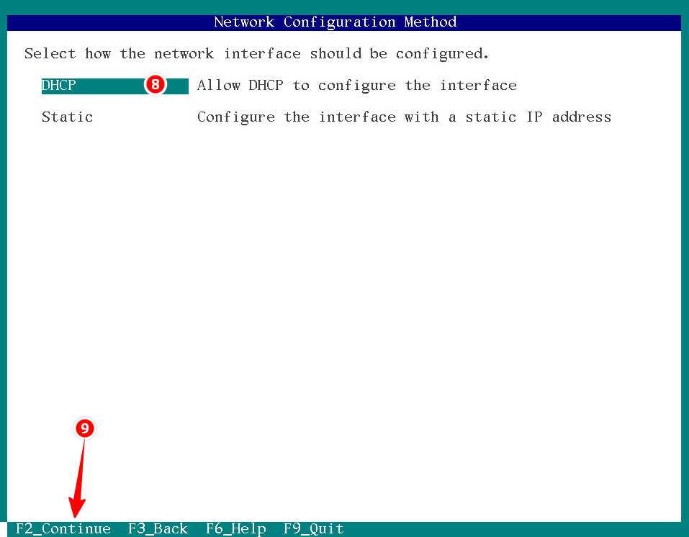Click the 'Configure the interface with a static IP address' text
The width and height of the screenshot is (689, 537).
pyautogui.click(x=404, y=117)
